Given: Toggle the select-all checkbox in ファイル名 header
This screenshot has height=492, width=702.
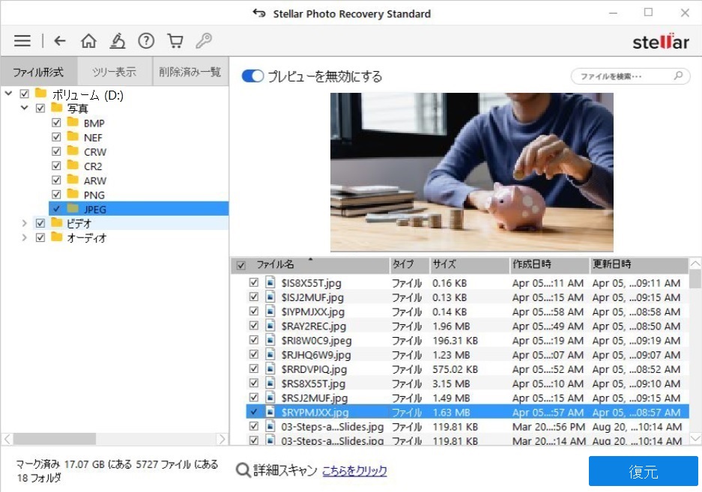Looking at the screenshot, I should 240,266.
